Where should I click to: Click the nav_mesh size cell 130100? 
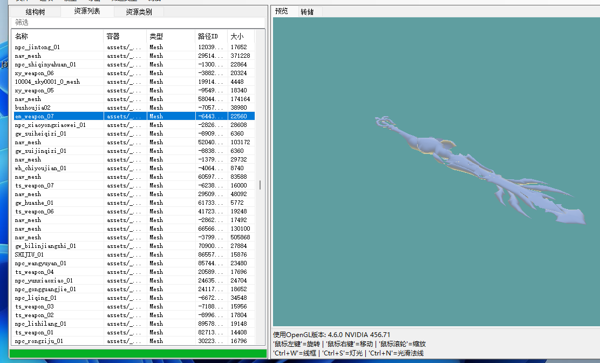click(240, 228)
